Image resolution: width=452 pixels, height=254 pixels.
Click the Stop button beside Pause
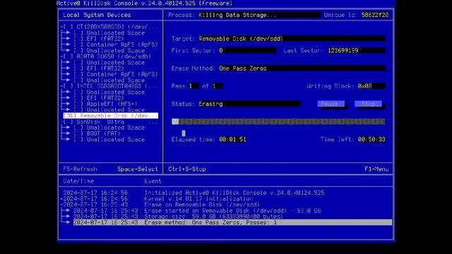[368, 104]
